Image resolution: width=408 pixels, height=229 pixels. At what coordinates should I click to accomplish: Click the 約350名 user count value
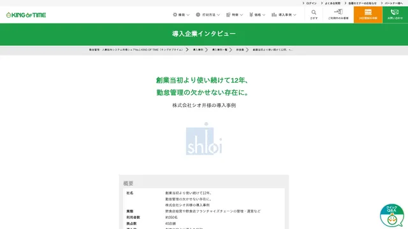(171, 218)
